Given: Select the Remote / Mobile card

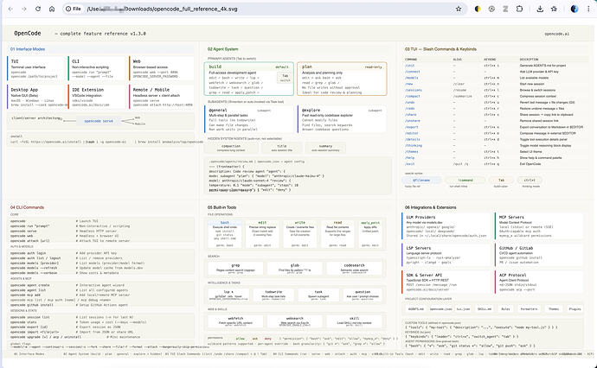Looking at the screenshot, I should tap(162, 97).
